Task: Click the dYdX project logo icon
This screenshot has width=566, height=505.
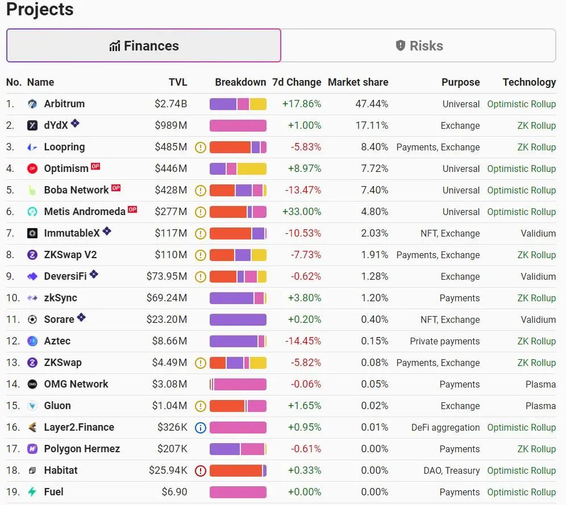Action: [32, 125]
